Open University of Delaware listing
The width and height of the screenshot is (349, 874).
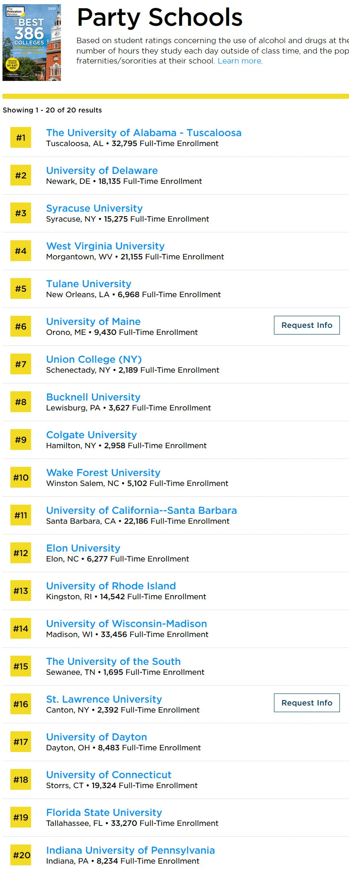[102, 171]
